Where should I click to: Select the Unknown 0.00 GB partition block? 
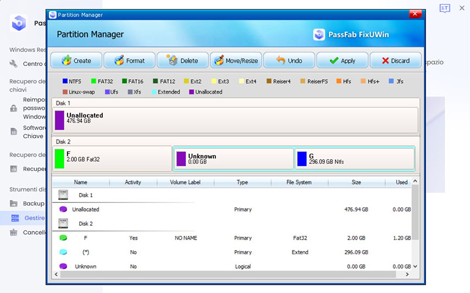tap(234, 159)
